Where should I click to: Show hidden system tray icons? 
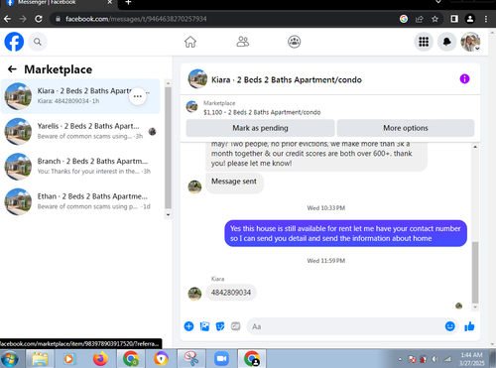pos(400,359)
